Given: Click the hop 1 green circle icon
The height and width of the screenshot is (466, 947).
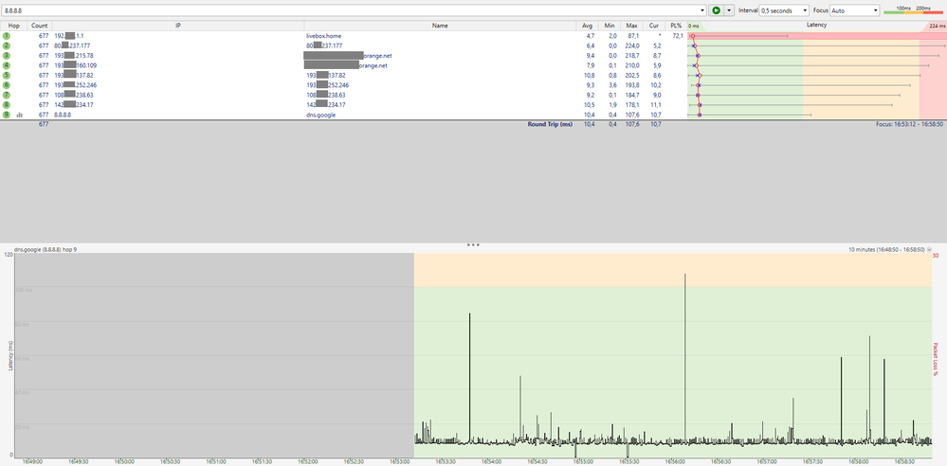Looking at the screenshot, I should (7, 36).
